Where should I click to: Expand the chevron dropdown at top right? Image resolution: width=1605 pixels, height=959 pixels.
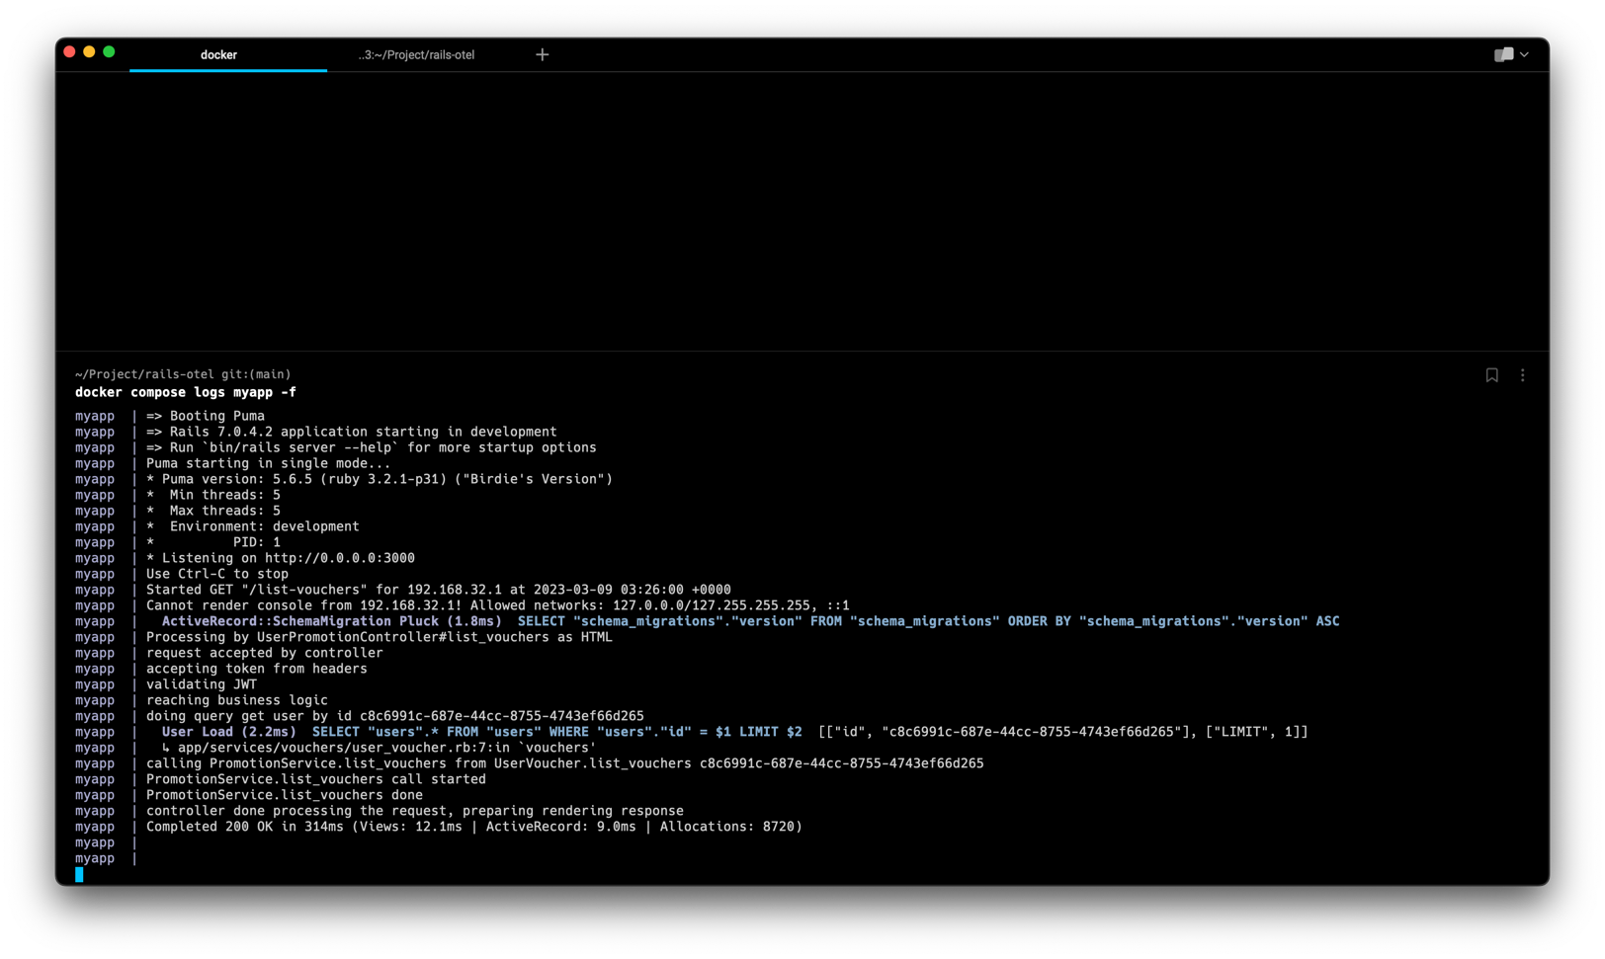click(1524, 55)
